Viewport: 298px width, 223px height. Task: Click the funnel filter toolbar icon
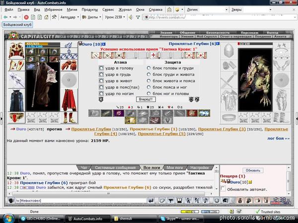point(138,17)
